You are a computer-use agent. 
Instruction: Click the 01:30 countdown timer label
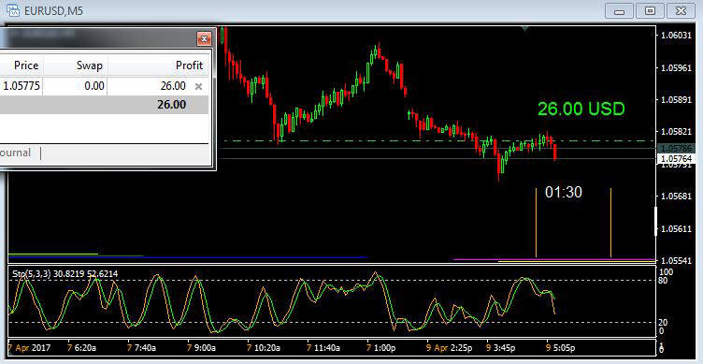[x=564, y=192]
